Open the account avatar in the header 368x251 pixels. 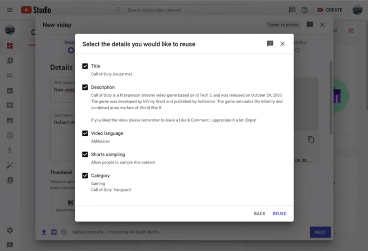[357, 10]
